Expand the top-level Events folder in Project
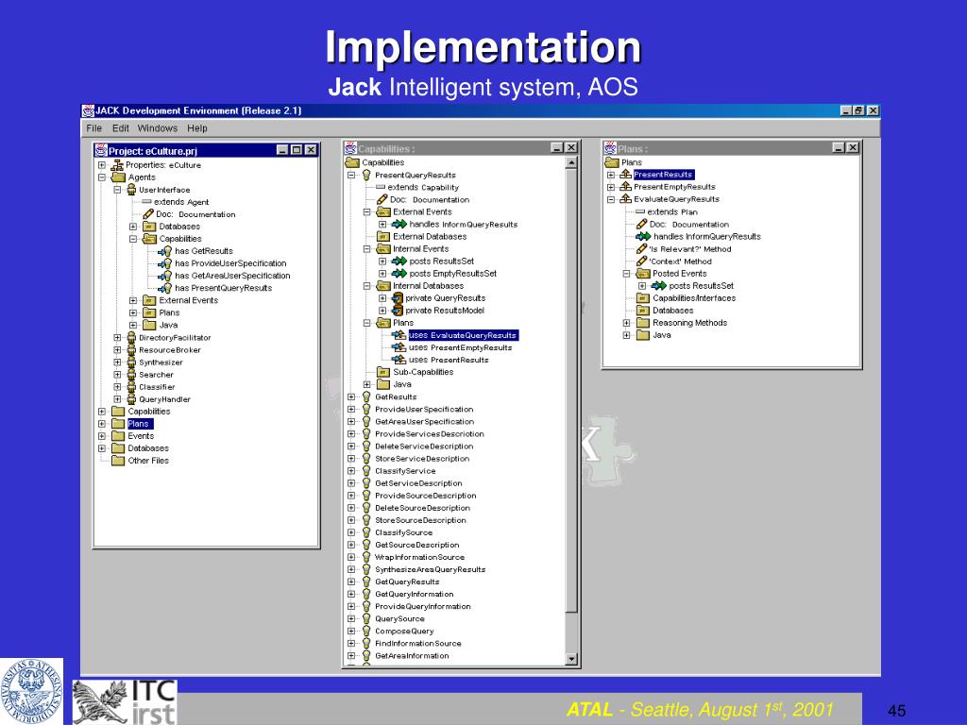This screenshot has height=725, width=967. (x=102, y=436)
